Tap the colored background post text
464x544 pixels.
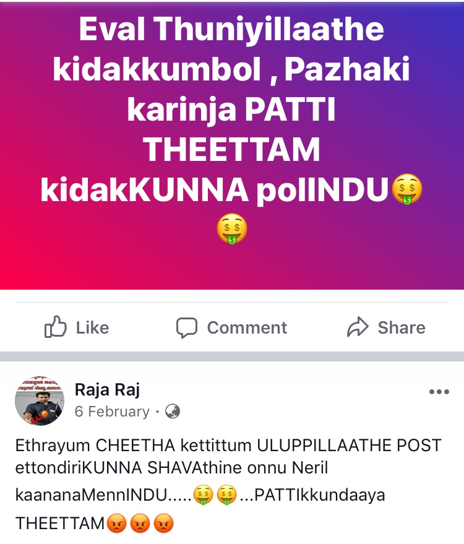tap(231, 128)
